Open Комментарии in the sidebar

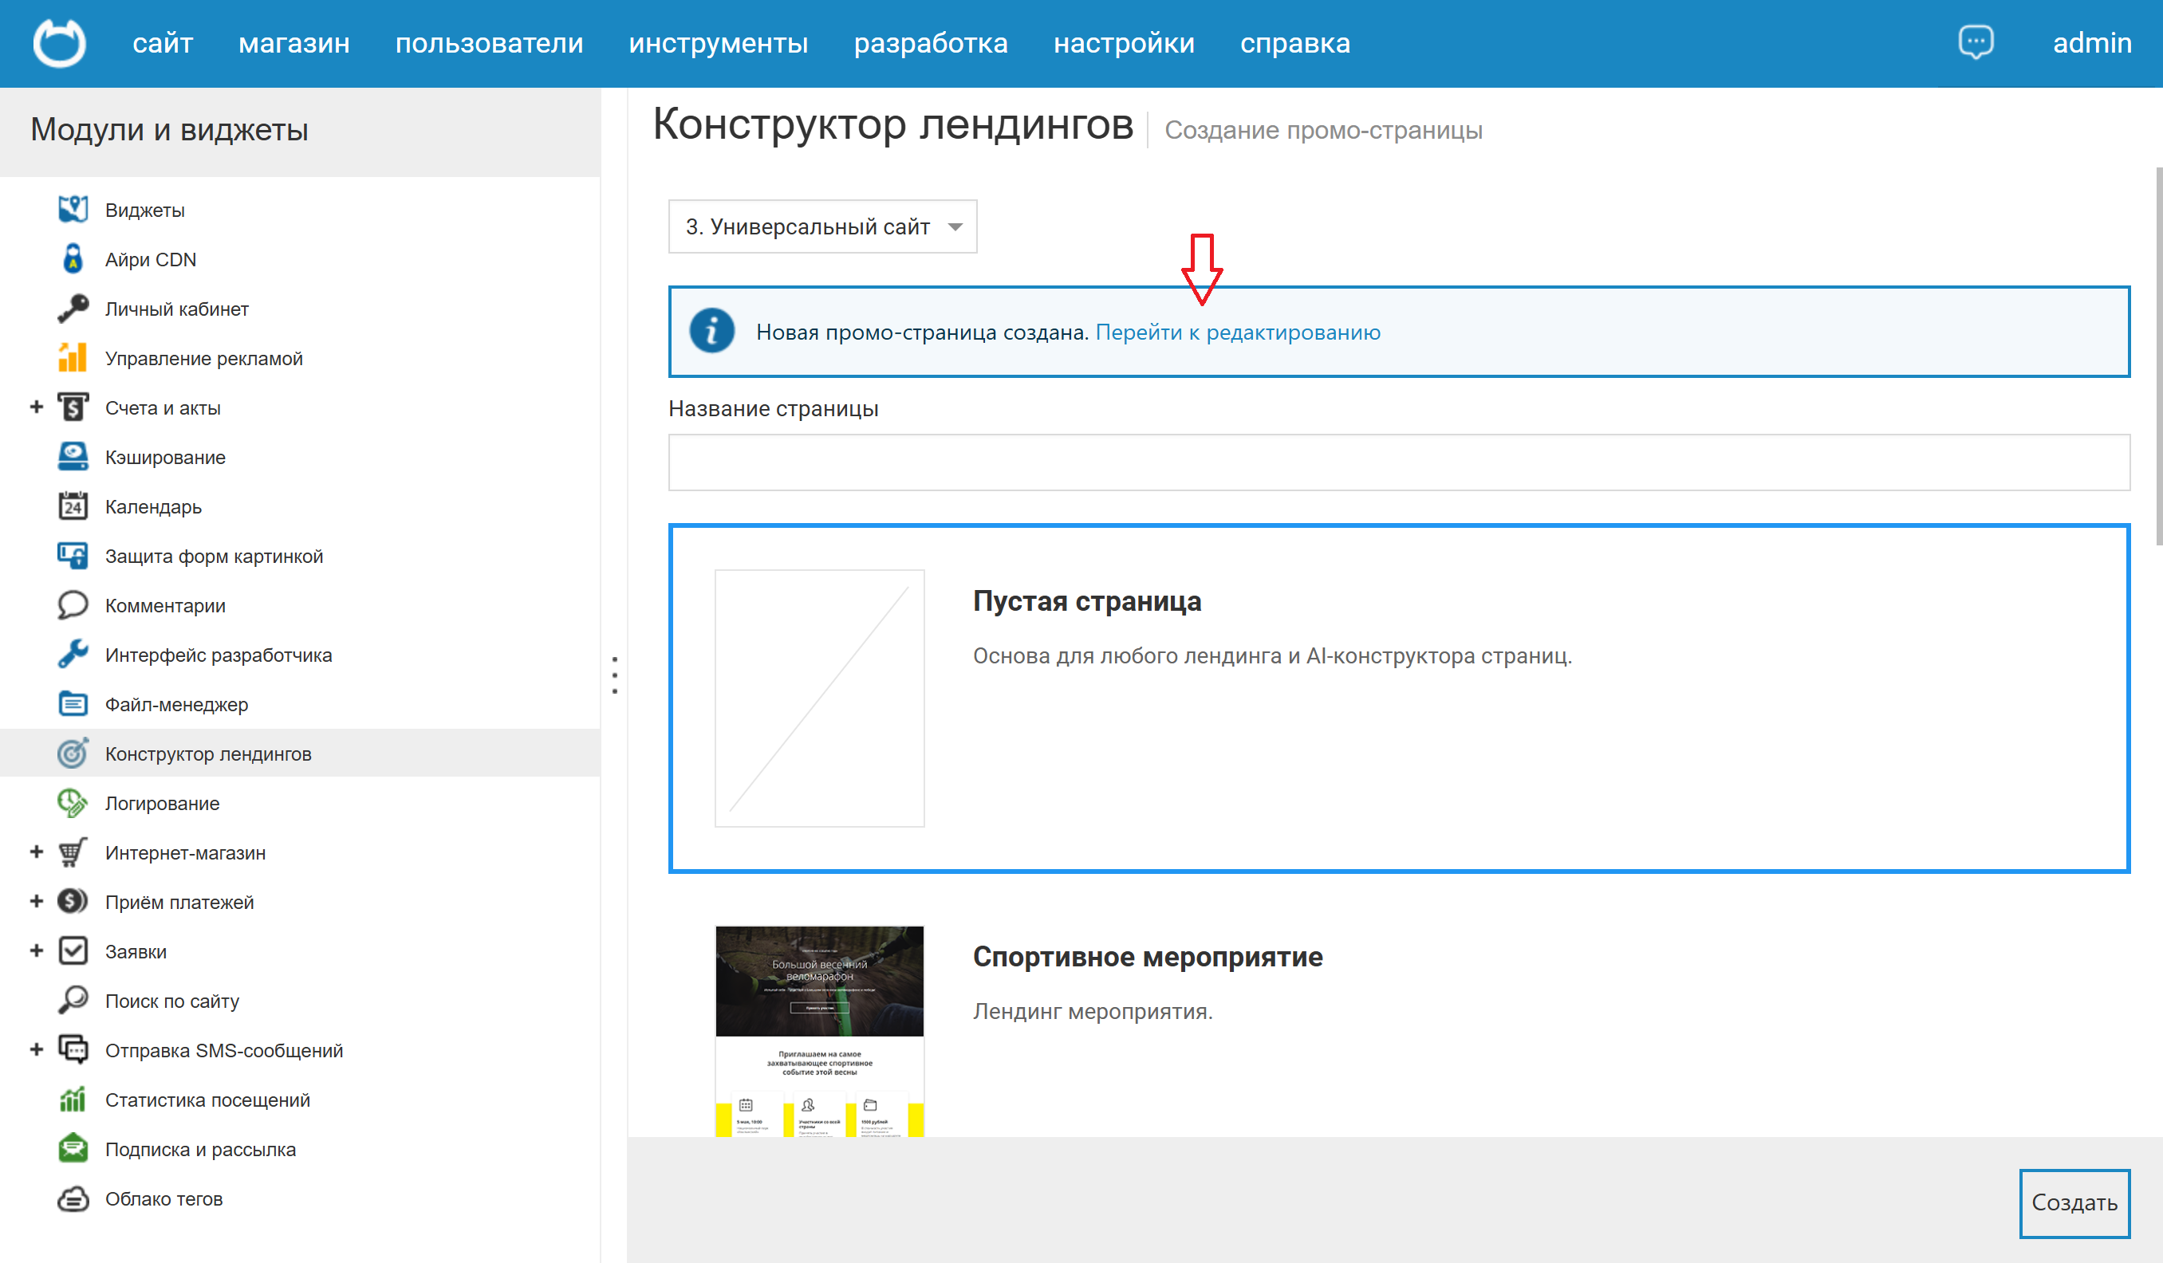(166, 606)
